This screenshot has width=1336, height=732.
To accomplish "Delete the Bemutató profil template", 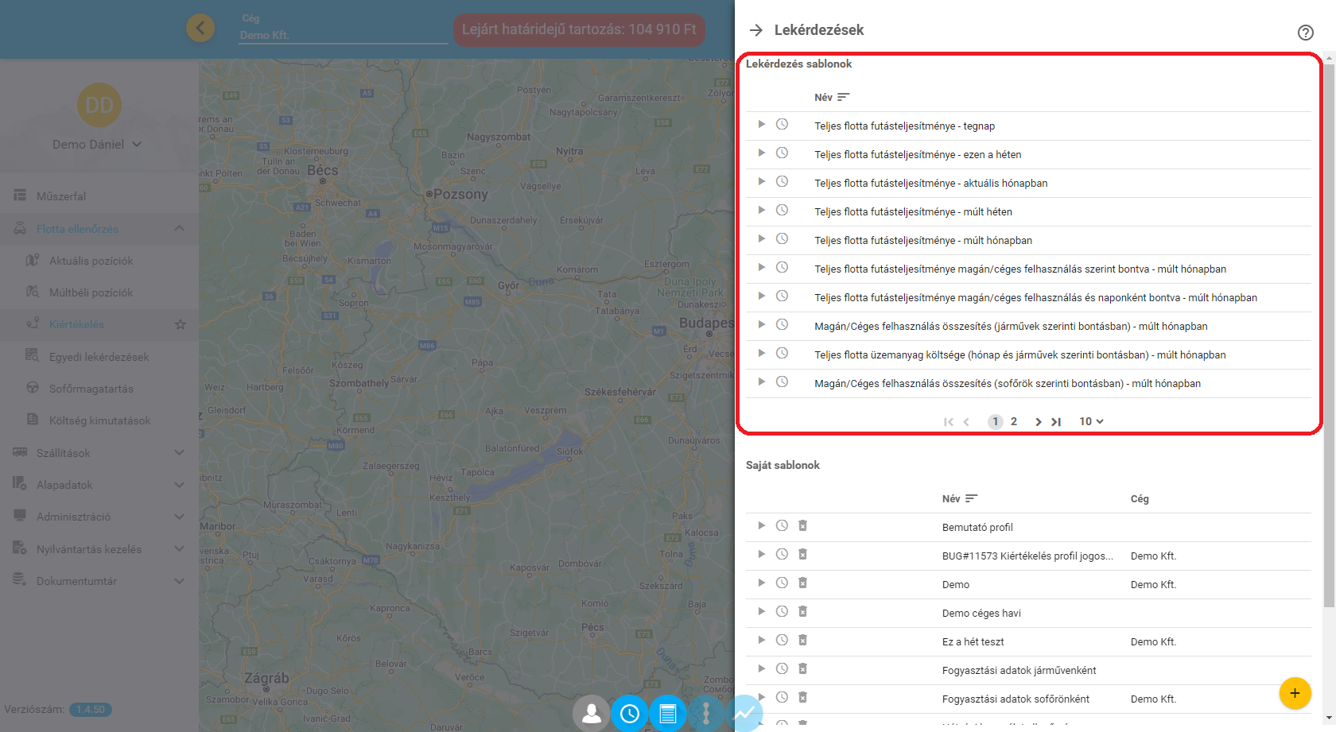I will tap(802, 526).
